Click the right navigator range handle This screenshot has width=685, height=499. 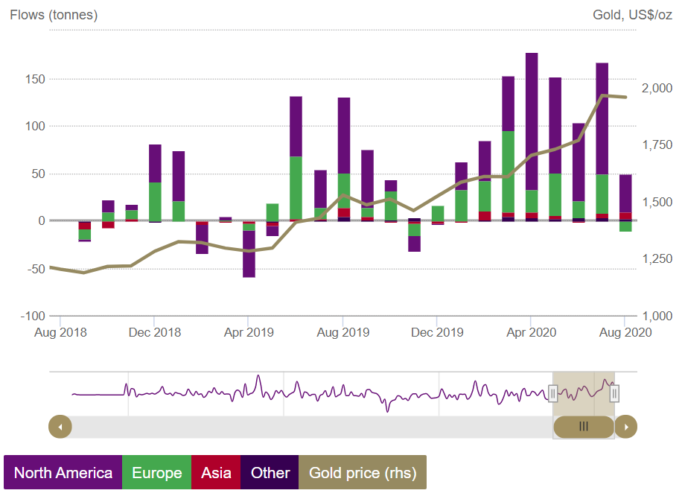pyautogui.click(x=615, y=392)
